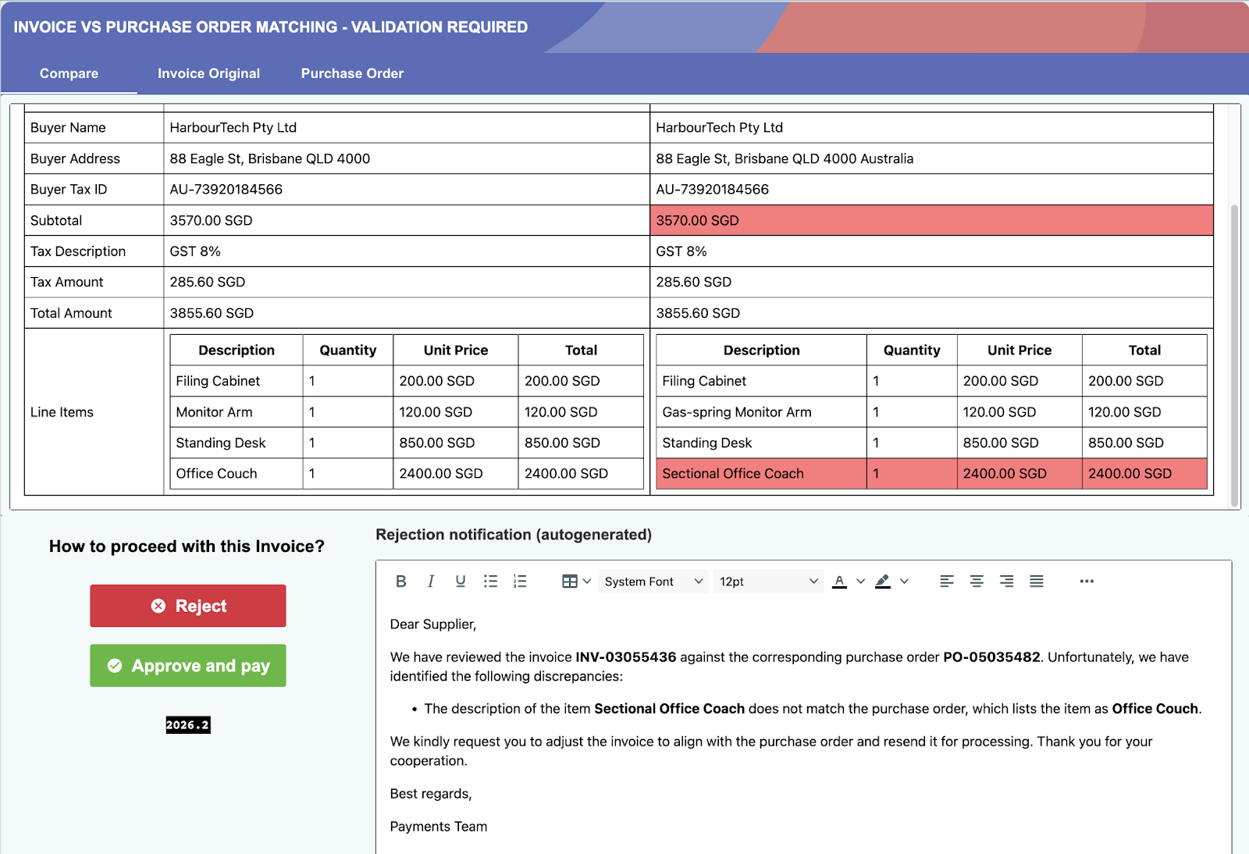Reject this invoice
Screen dimensions: 1249x854
point(188,606)
